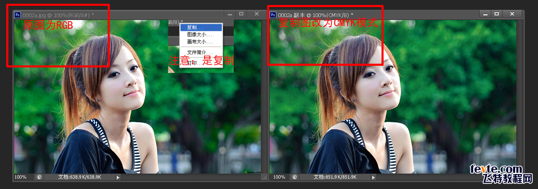Viewport: 538px width, 189px height.
Task: Select 打印... in the context menu
Action: tap(201, 63)
